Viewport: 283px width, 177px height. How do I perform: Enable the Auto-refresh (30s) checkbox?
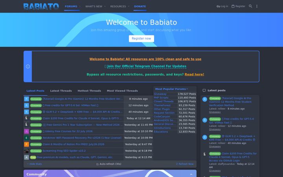click(97, 164)
